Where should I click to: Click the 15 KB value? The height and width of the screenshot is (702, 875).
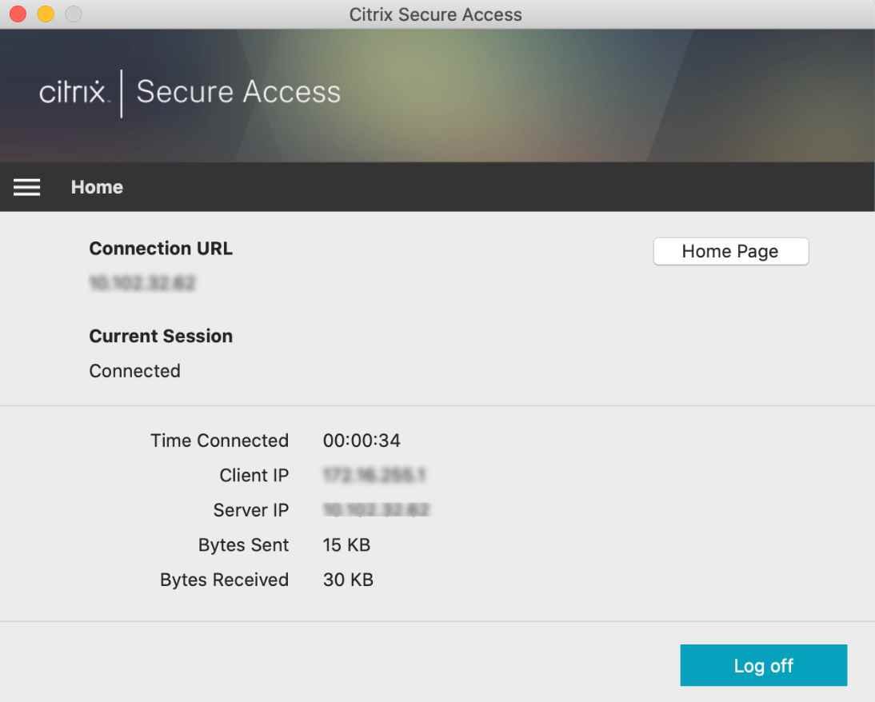pos(346,544)
